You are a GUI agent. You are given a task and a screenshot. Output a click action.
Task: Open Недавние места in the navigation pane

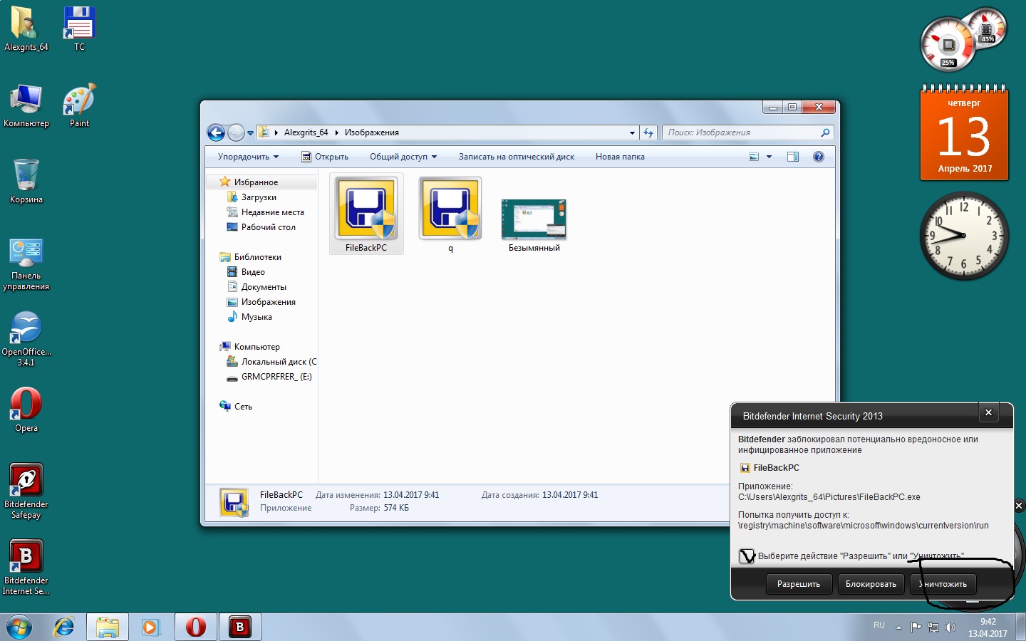pyautogui.click(x=265, y=212)
